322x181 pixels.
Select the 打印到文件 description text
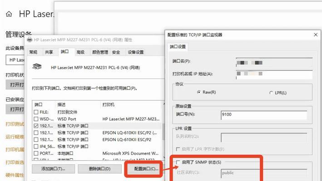click(x=67, y=112)
